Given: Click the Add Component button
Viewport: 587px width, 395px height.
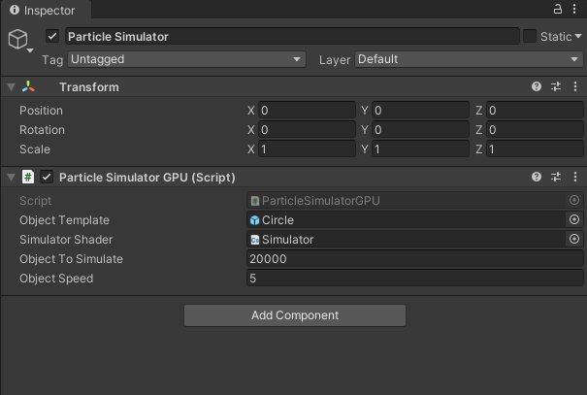Looking at the screenshot, I should coord(294,315).
